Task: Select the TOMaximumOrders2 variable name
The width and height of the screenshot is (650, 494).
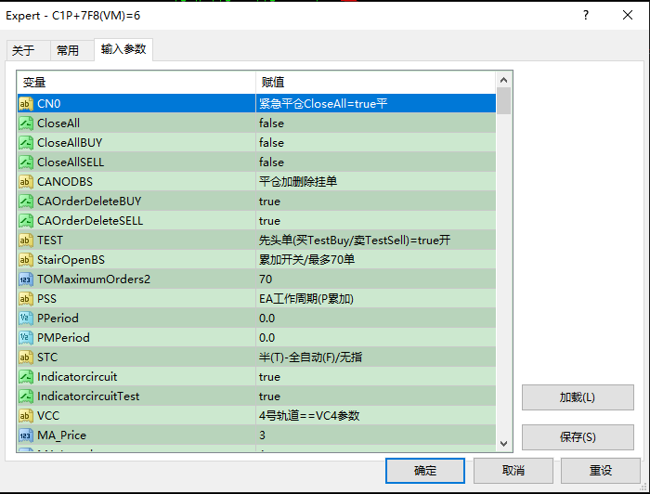Action: click(x=94, y=279)
